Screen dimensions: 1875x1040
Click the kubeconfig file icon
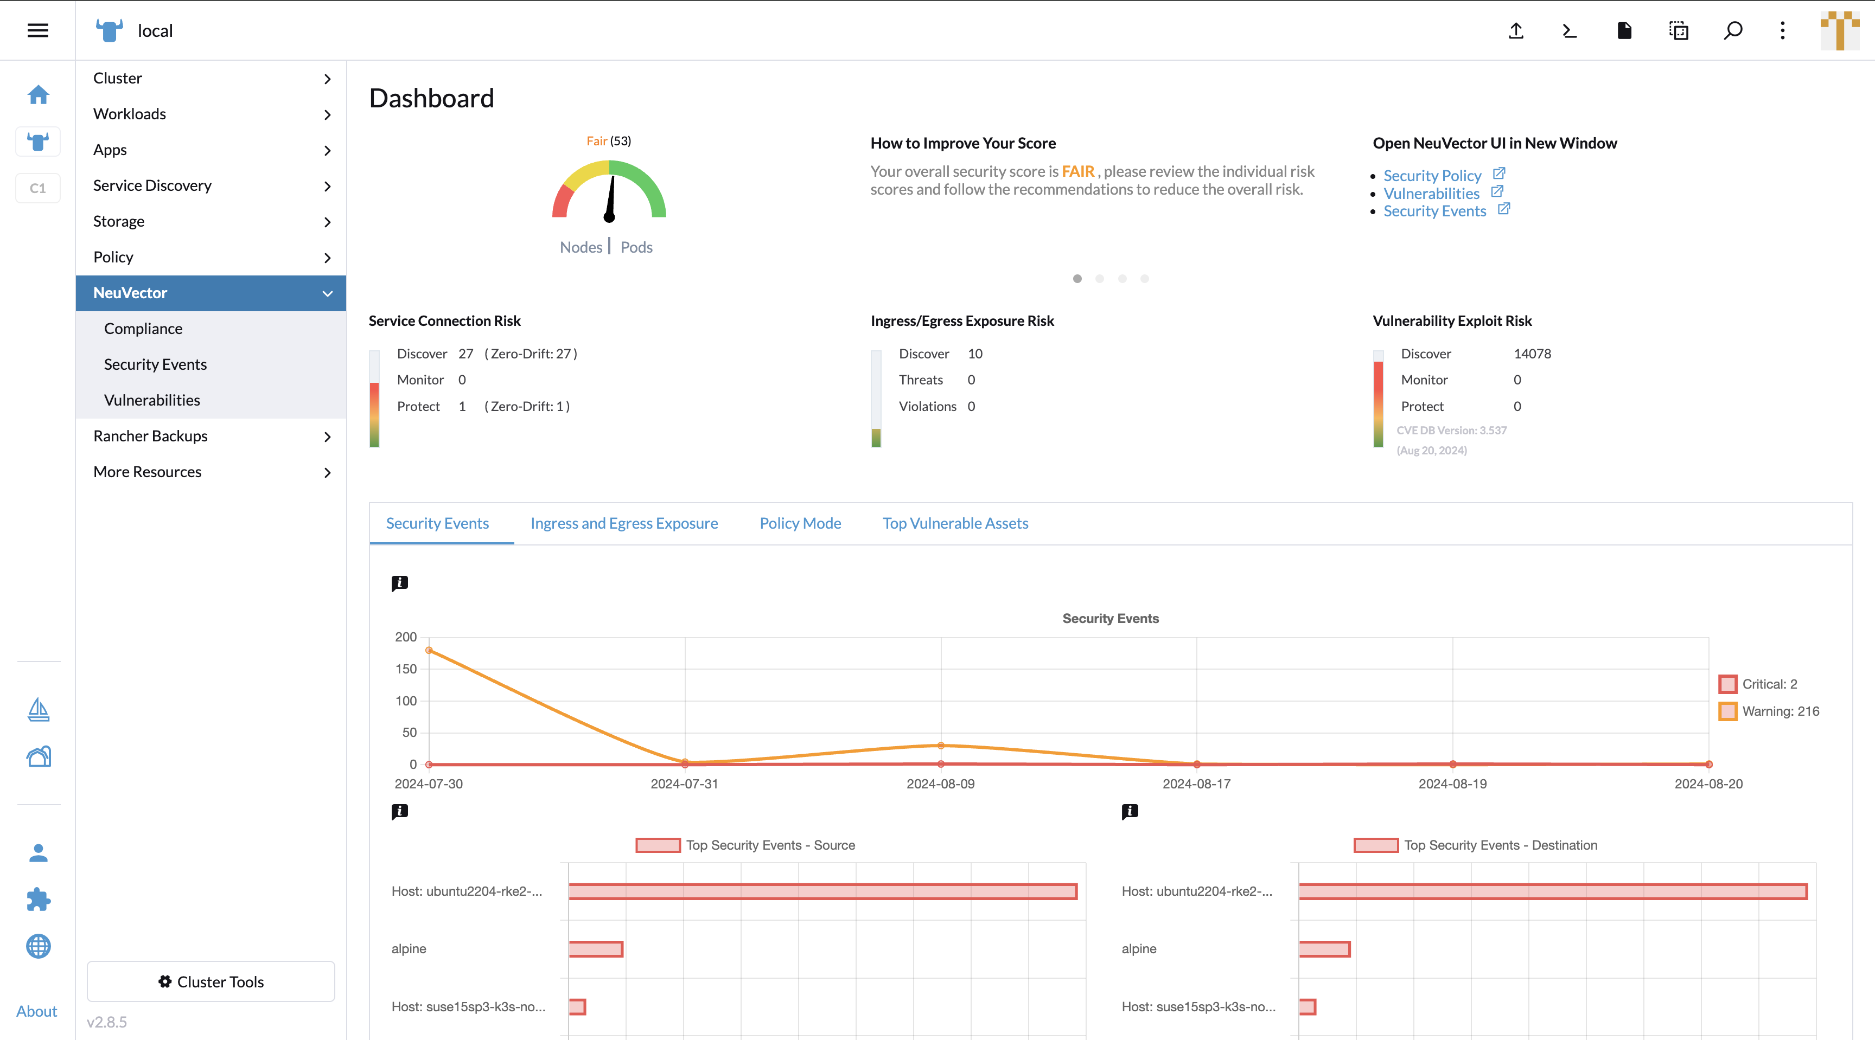1624,30
